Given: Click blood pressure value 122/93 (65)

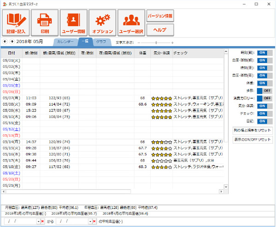Looking at the screenshot, I should 59,98.
